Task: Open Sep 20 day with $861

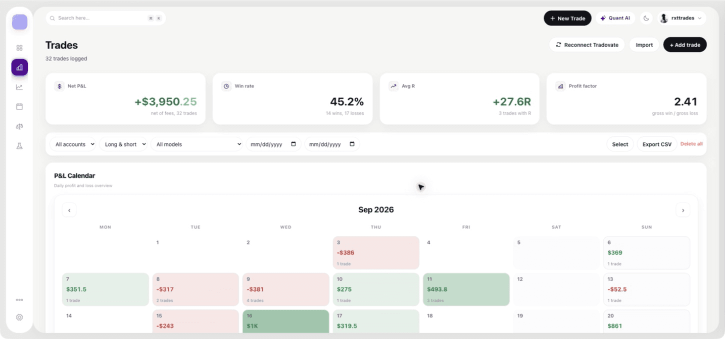Action: (x=646, y=321)
